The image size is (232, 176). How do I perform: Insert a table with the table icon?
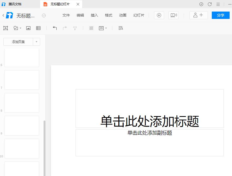(38, 28)
